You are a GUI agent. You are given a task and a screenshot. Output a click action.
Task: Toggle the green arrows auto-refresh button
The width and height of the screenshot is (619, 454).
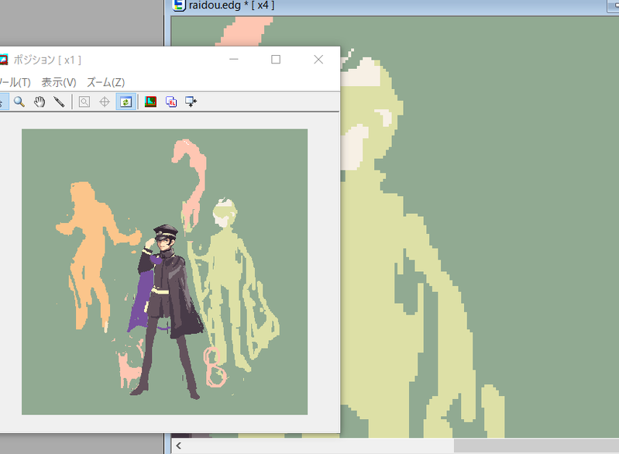[x=126, y=101]
